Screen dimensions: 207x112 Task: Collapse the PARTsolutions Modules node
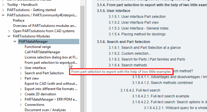pyautogui.click(x=9, y=36)
